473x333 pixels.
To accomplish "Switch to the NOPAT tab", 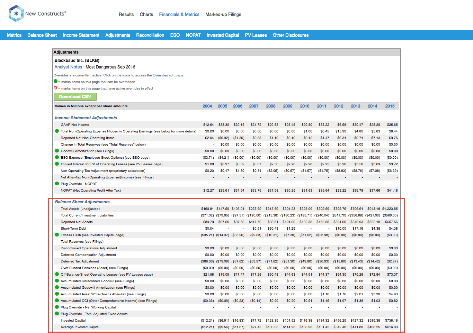I will (x=193, y=35).
